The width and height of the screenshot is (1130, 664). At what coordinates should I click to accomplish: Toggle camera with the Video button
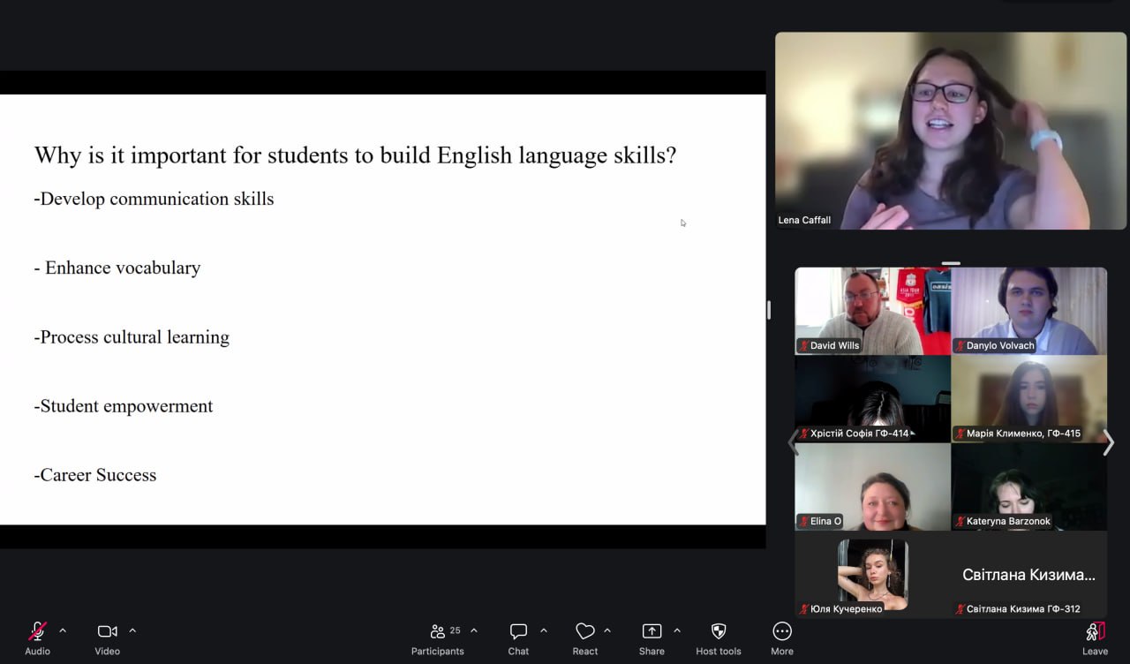click(107, 631)
